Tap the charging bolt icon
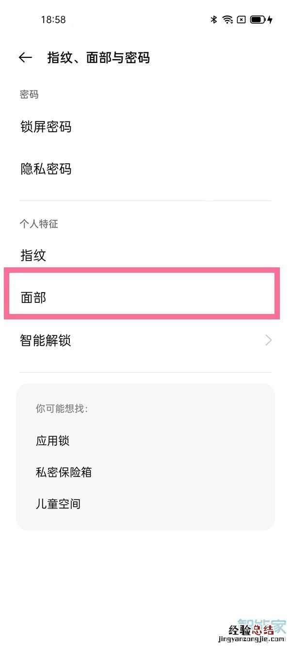 click(x=270, y=20)
